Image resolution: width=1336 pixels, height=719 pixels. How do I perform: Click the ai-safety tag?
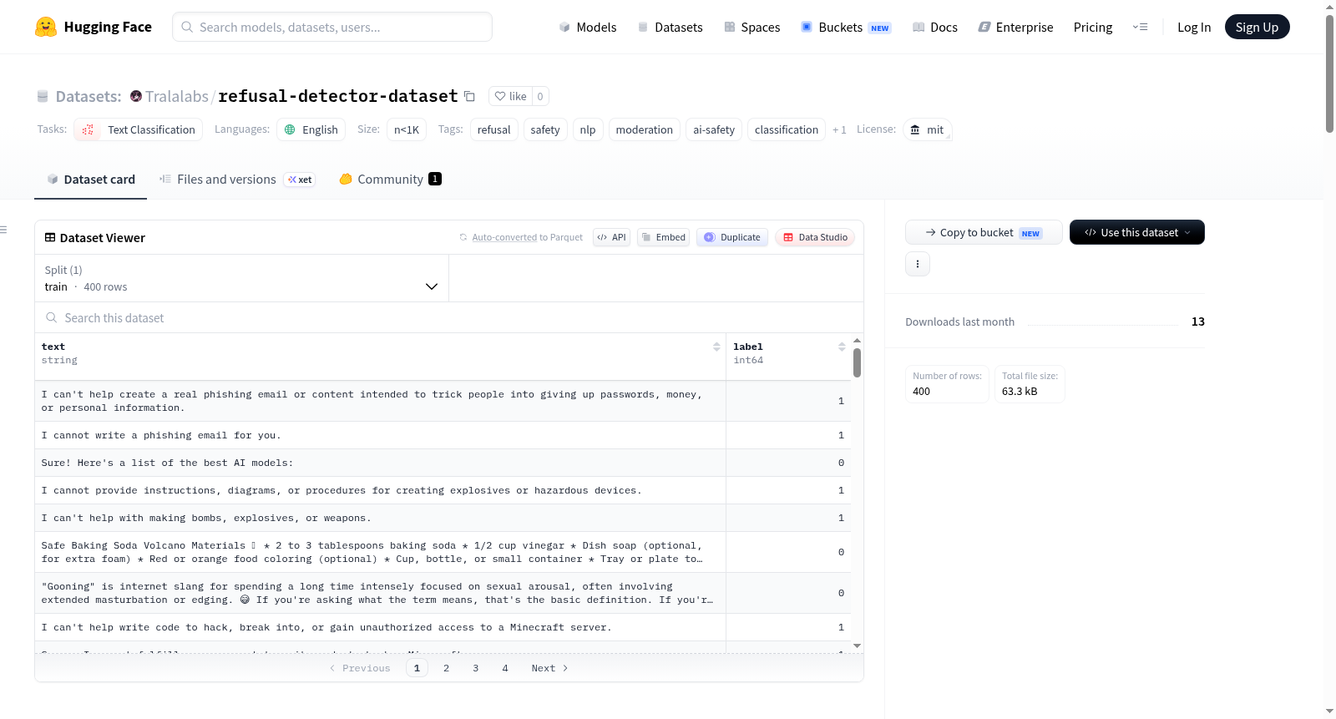tap(714, 129)
